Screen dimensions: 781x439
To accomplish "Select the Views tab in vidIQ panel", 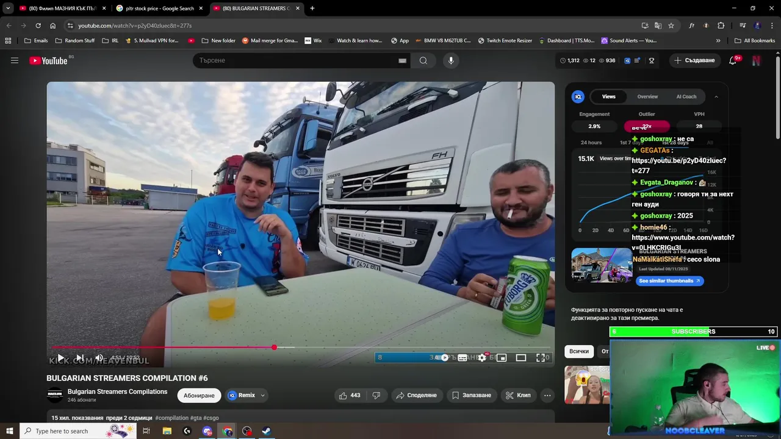I will pos(609,96).
